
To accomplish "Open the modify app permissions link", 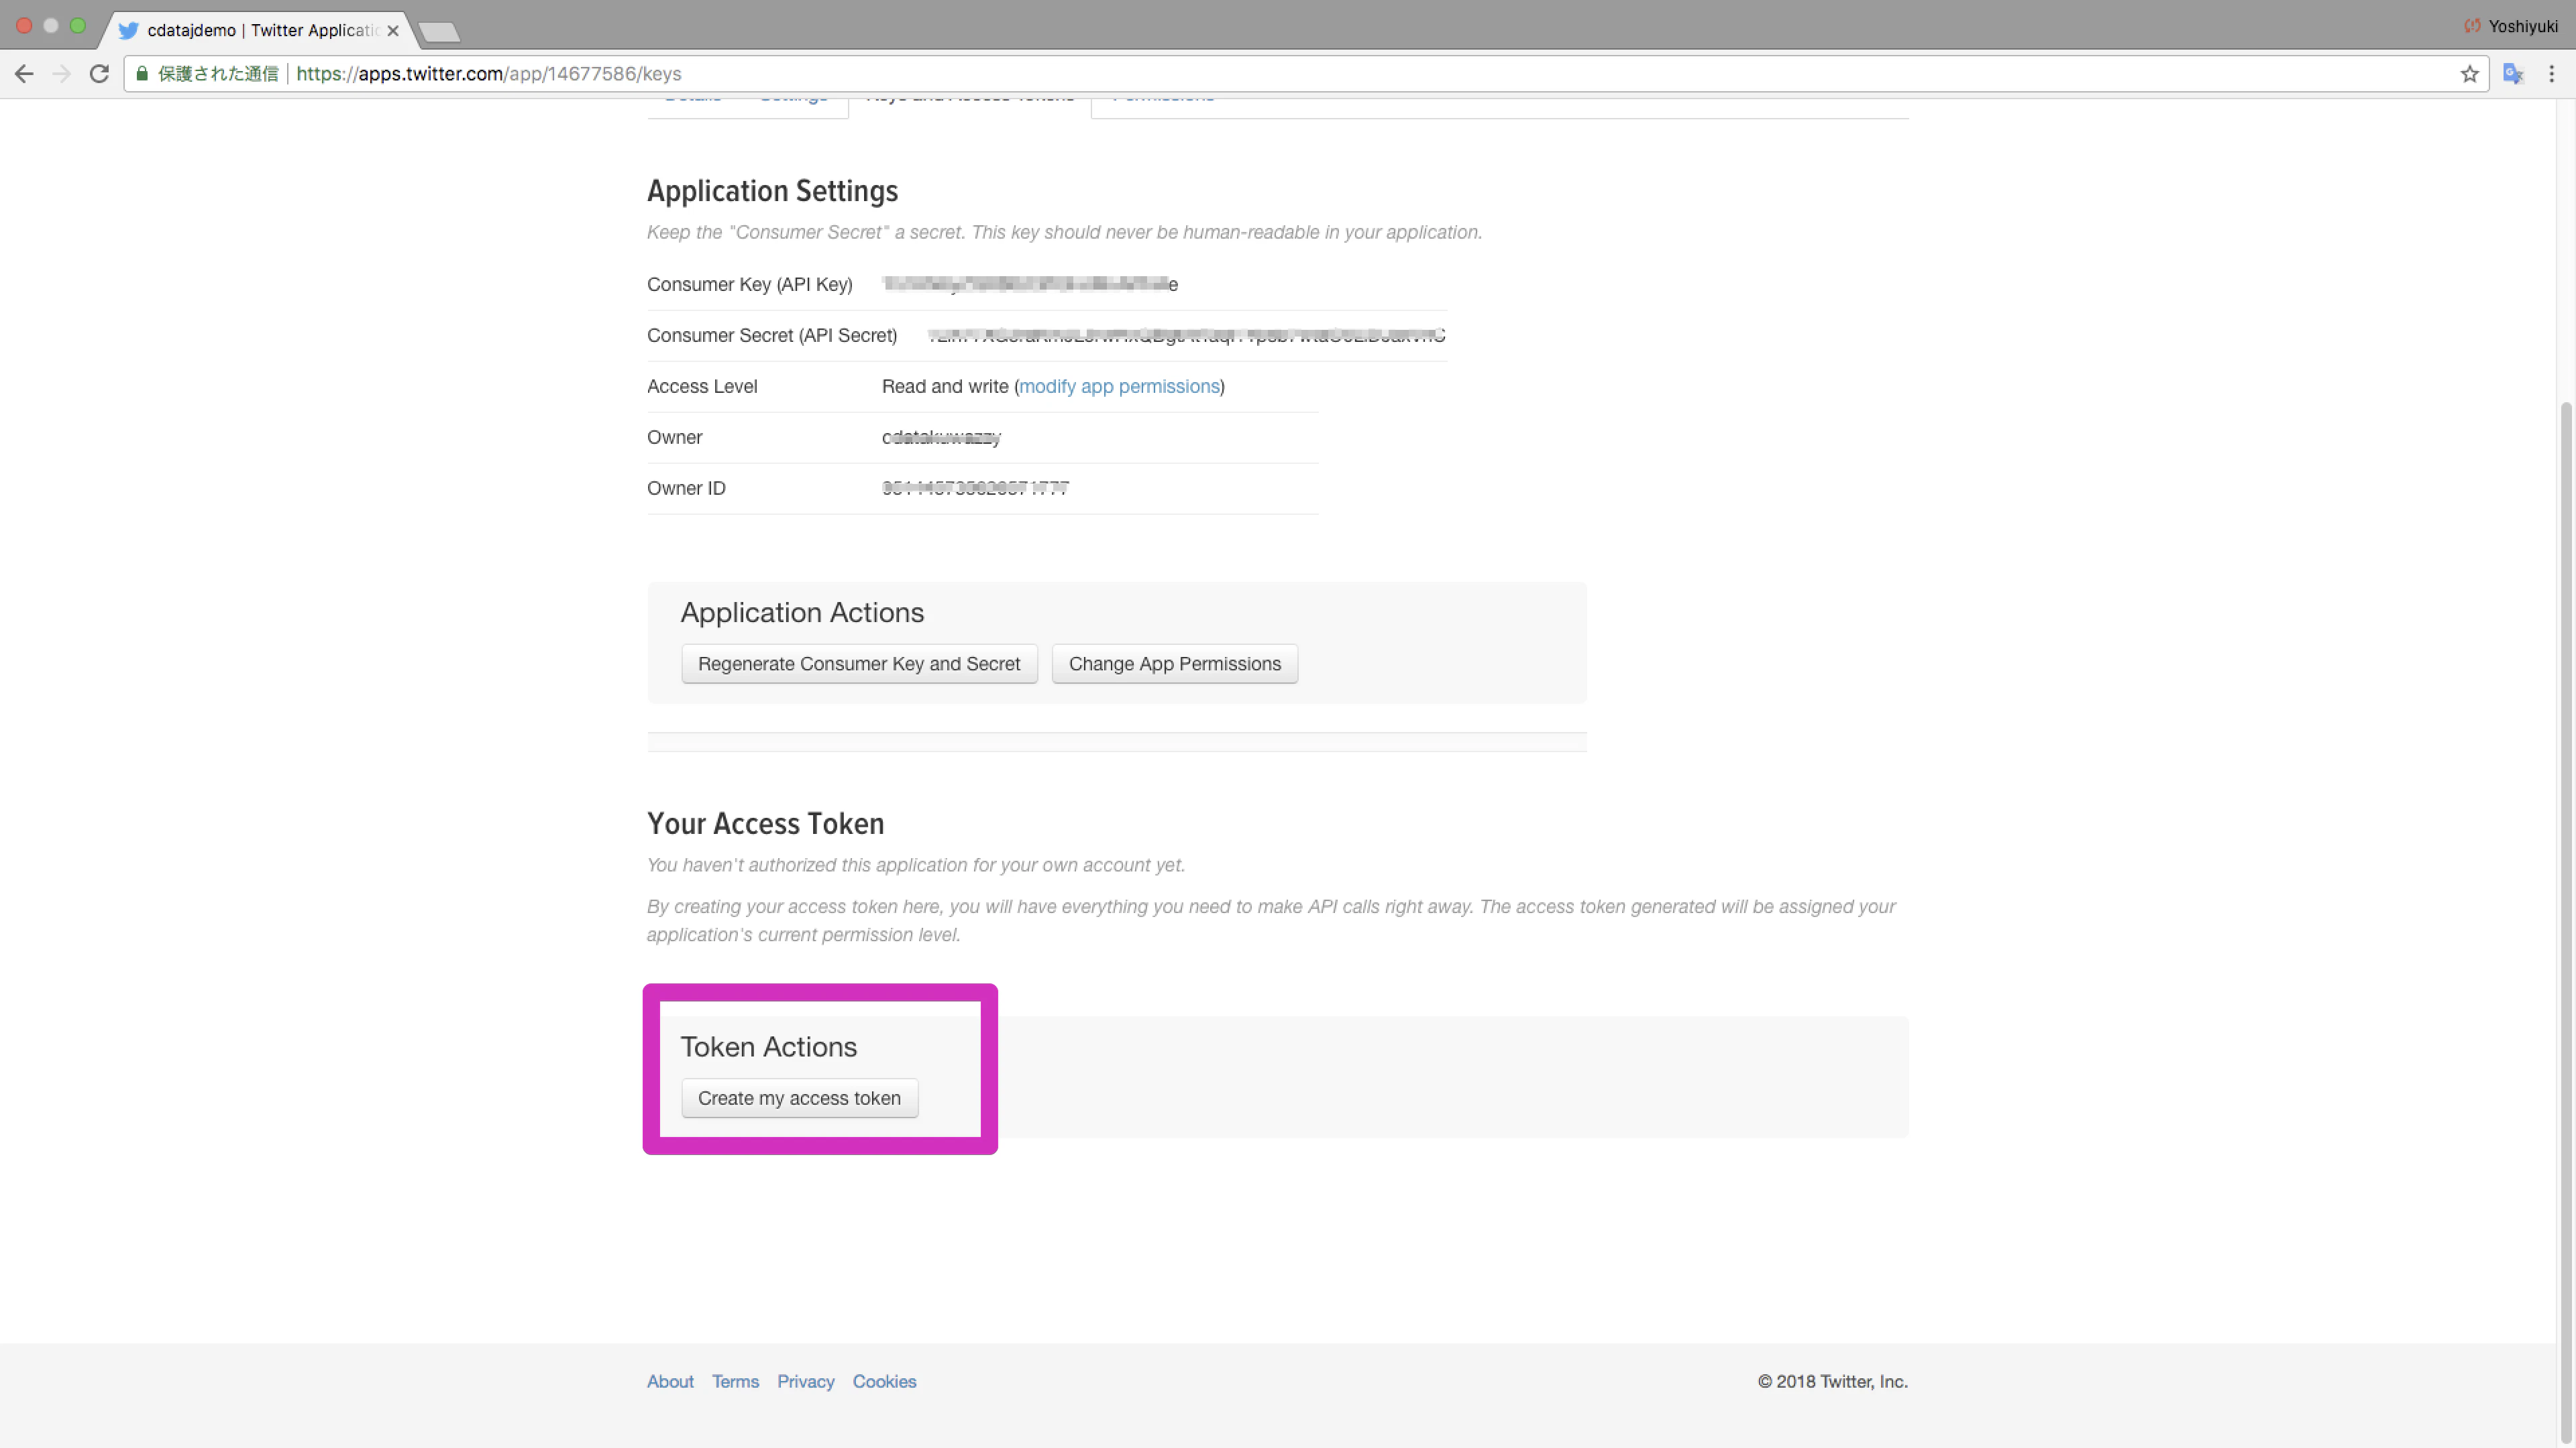I will click(x=1119, y=387).
